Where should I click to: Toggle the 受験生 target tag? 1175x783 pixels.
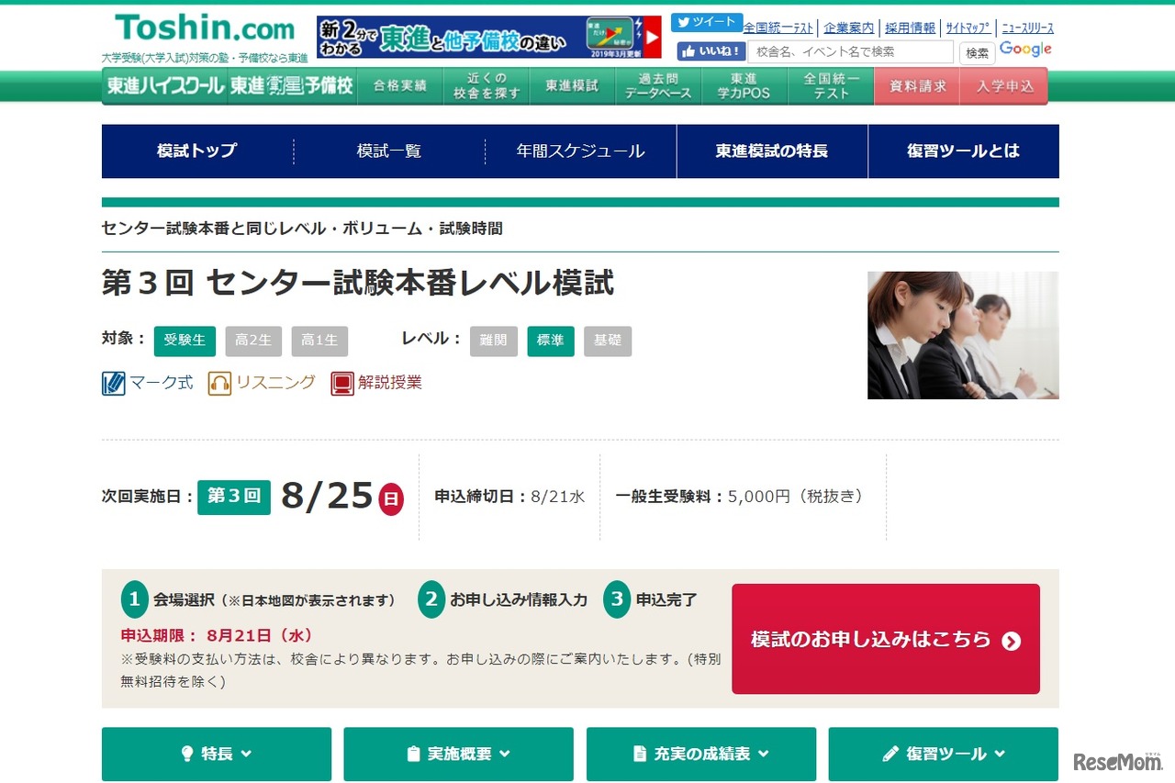[185, 341]
